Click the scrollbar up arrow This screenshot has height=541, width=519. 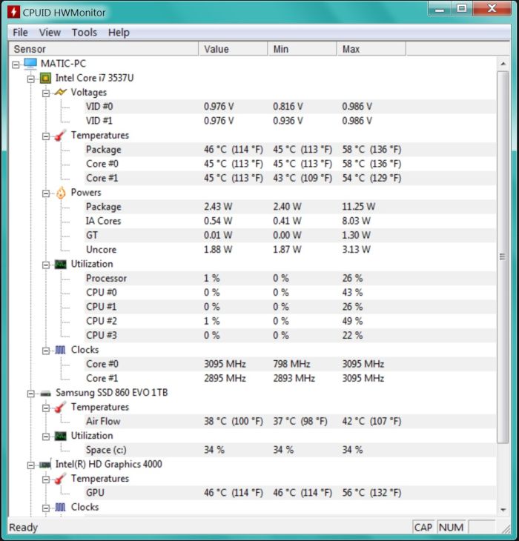pos(503,64)
